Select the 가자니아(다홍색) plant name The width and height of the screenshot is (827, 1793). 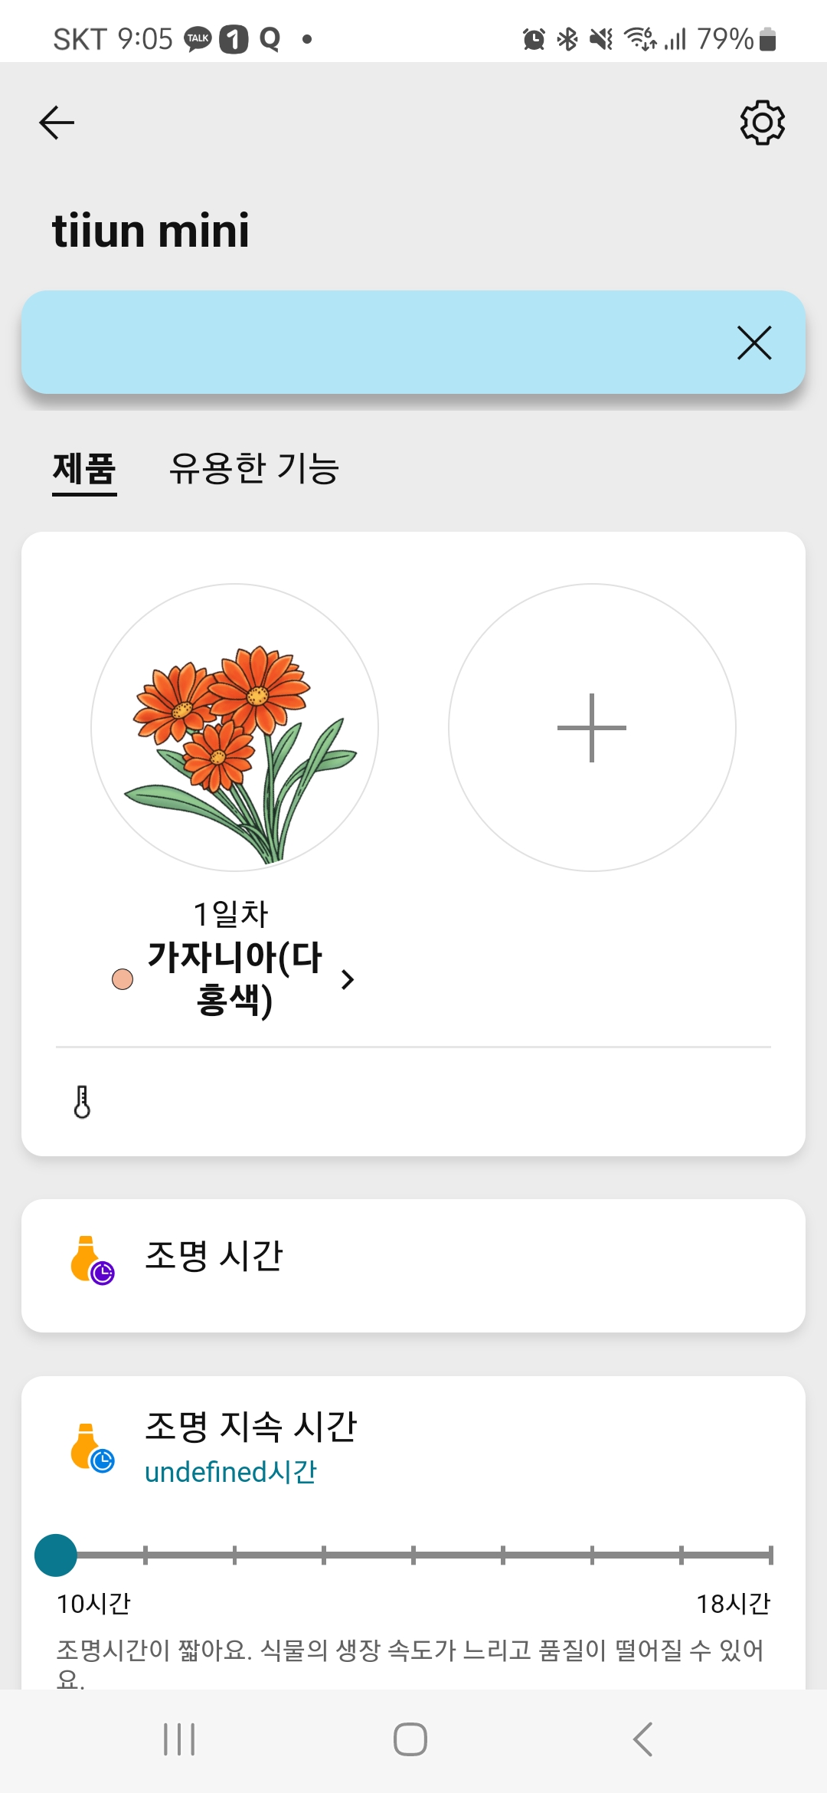point(234,978)
